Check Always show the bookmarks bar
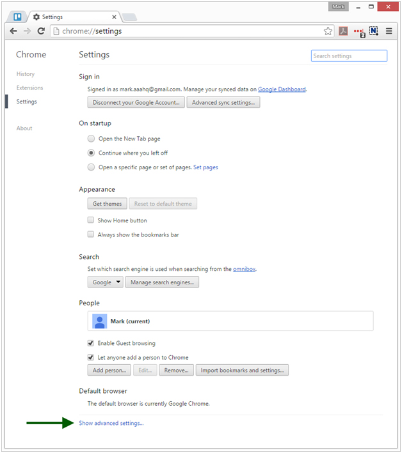The width and height of the screenshot is (402, 453). pos(91,234)
